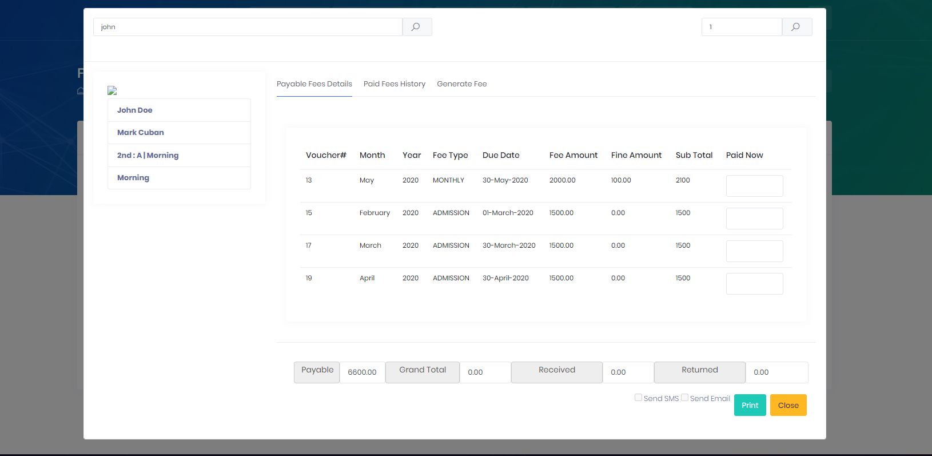Image resolution: width=932 pixels, height=456 pixels.
Task: Enable the Send SMS checkbox
Action: [x=638, y=398]
